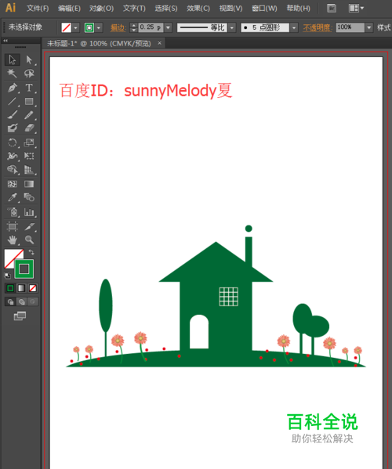This screenshot has height=469, width=392.
Task: Choose the Width tool
Action: 13,156
